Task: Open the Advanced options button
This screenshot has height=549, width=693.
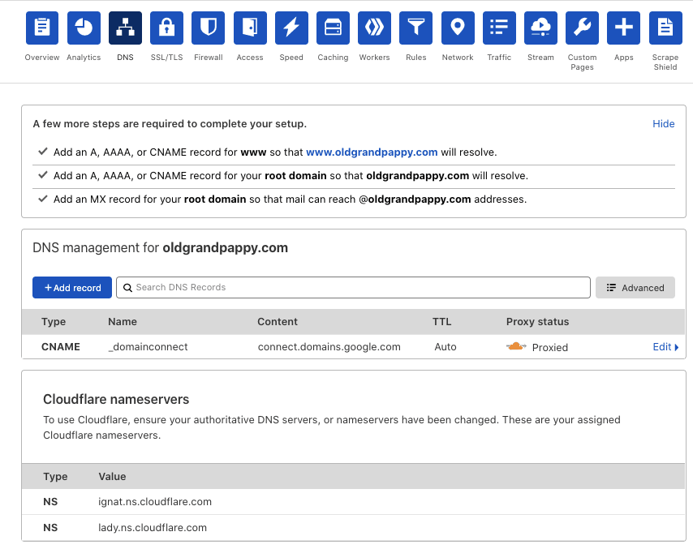Action: pos(635,288)
